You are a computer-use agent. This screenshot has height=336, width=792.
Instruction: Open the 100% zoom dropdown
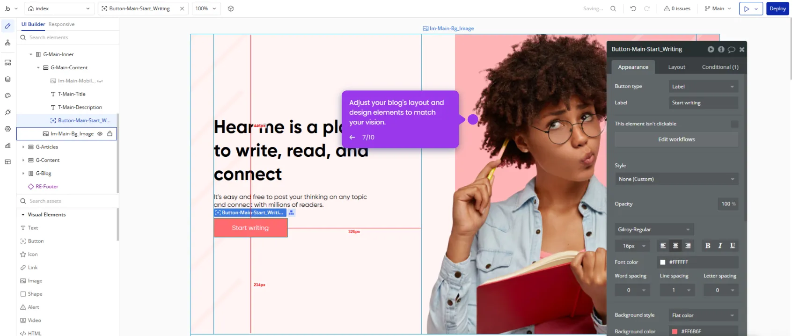(206, 8)
